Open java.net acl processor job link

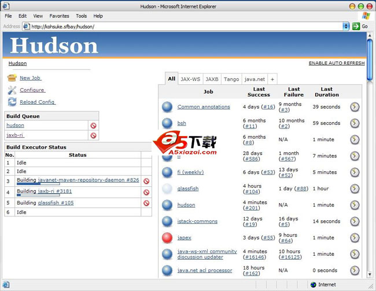click(x=205, y=270)
